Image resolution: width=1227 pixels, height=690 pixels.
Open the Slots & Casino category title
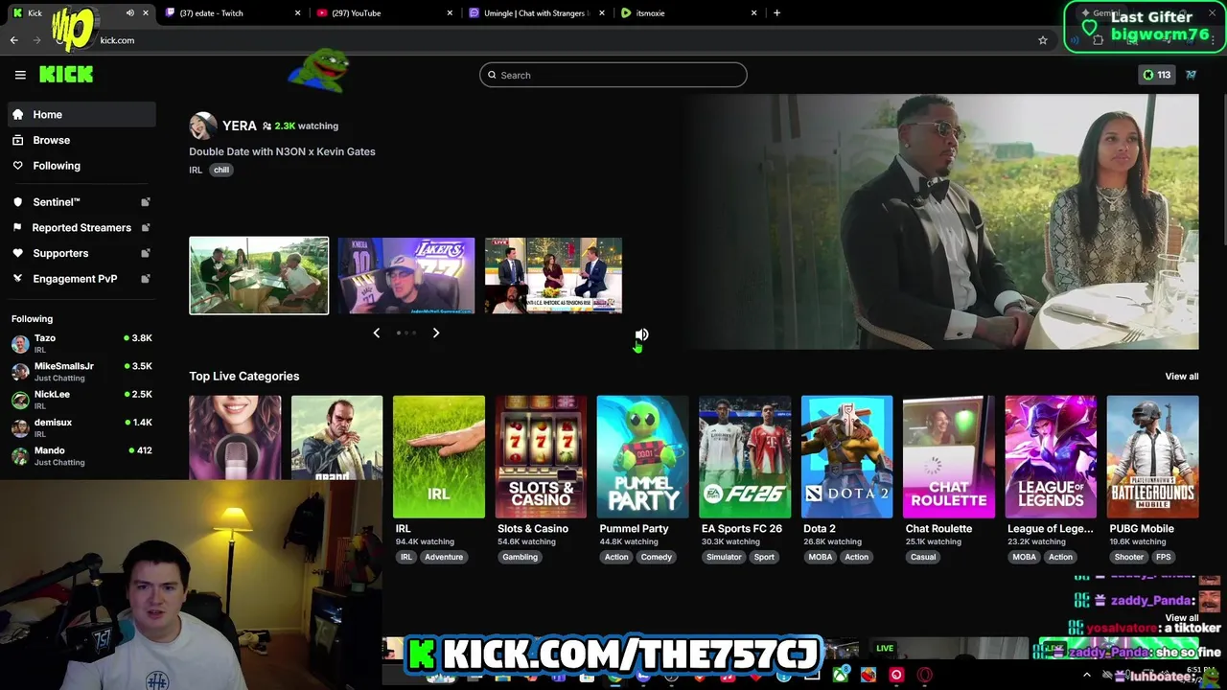coord(533,529)
